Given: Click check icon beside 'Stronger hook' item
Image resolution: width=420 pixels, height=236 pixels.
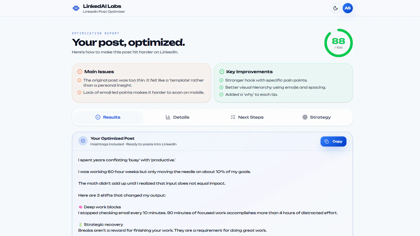Looking at the screenshot, I should (221, 80).
